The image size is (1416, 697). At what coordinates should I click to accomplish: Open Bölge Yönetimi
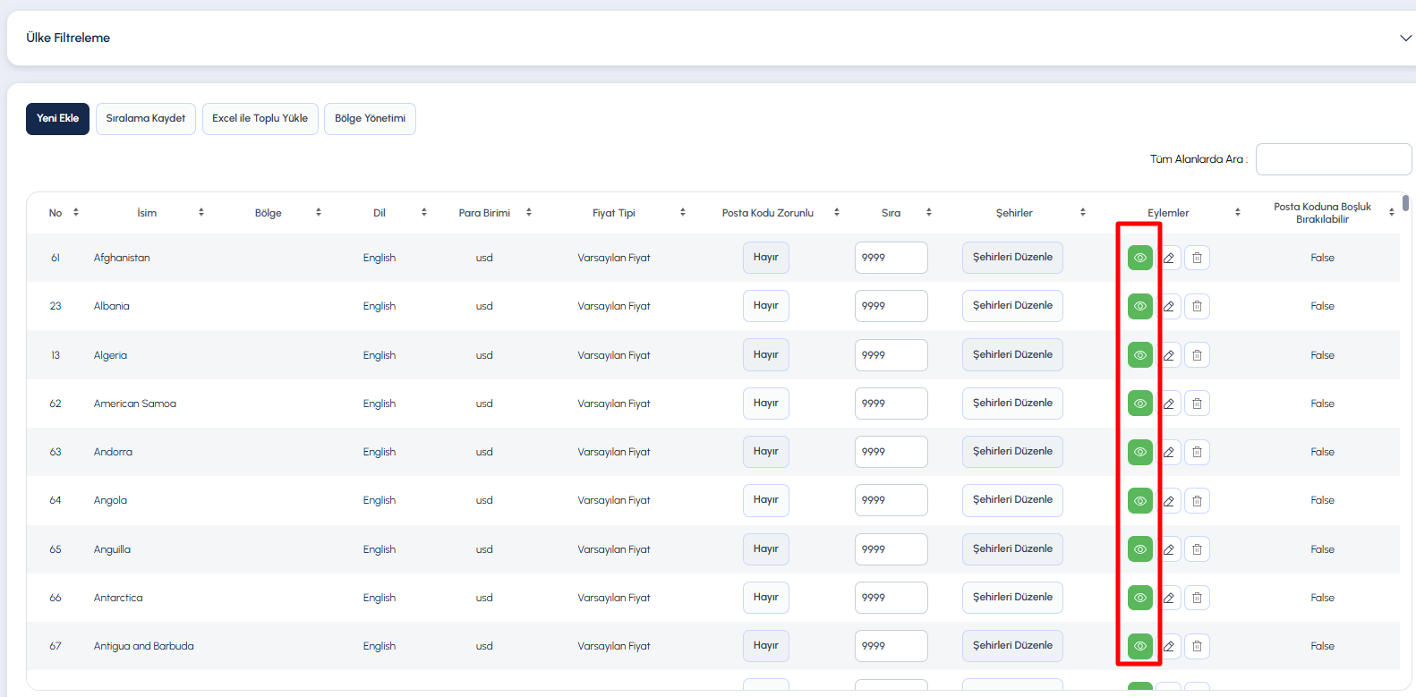coord(371,119)
